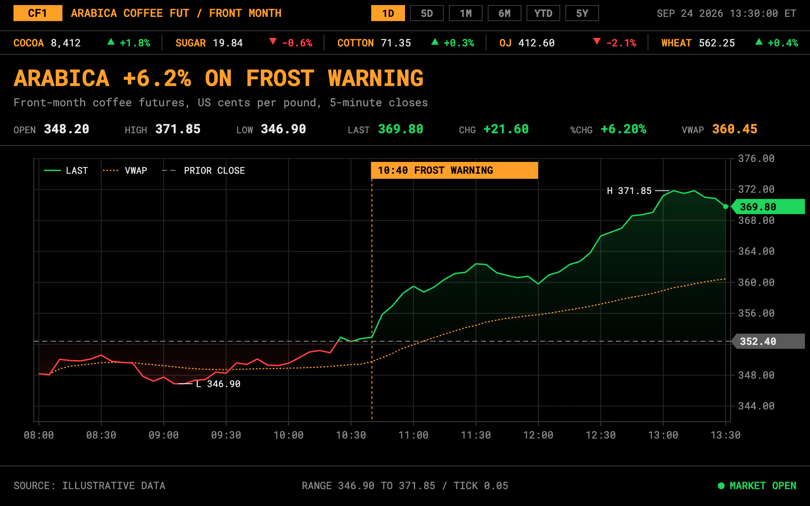Click WHEAT price 562.25
Image resolution: width=810 pixels, height=506 pixels.
[x=717, y=43]
